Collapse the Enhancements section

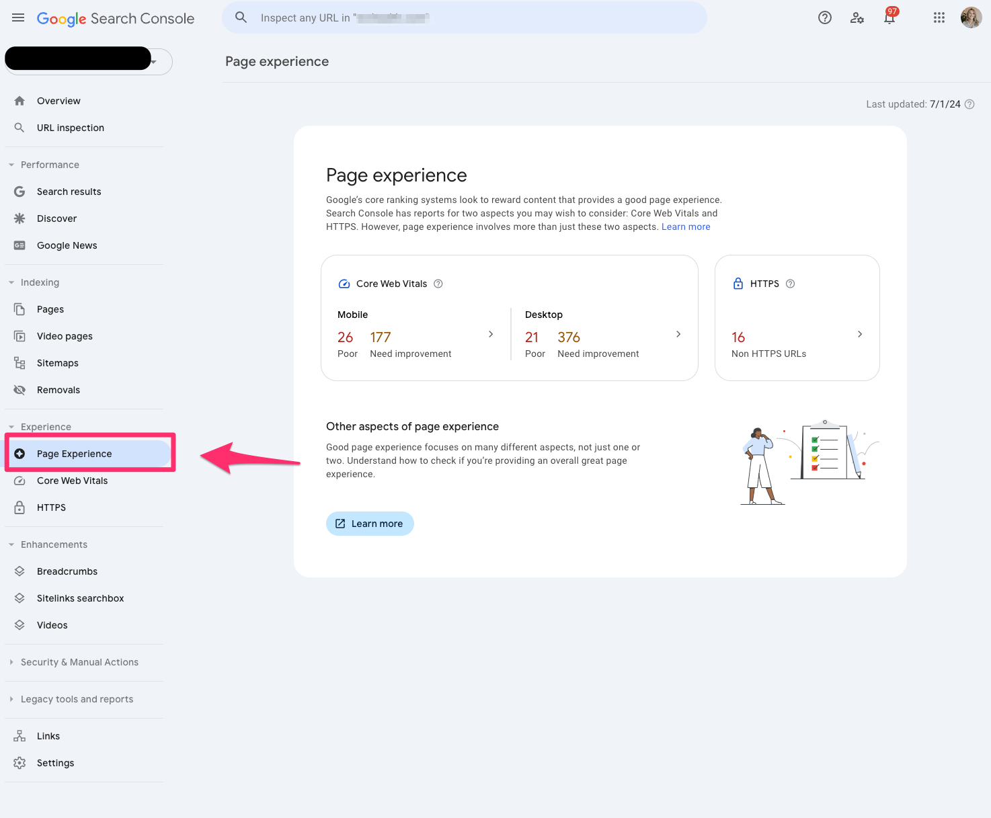[x=11, y=544]
